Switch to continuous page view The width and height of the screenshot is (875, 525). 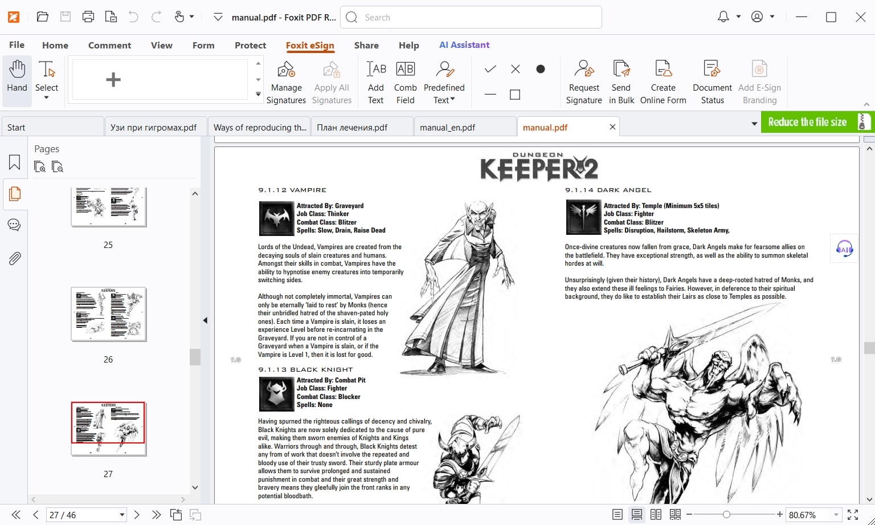point(636,515)
